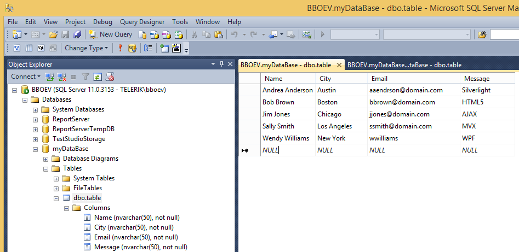Switch to the second BBOEV.myDataBase...taBase tab
519x252 pixels.
(404, 65)
